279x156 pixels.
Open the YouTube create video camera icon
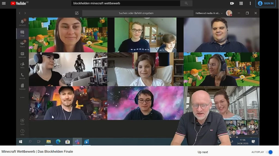(232, 3)
